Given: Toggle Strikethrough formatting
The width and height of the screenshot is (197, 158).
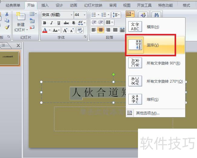Looking at the screenshot, I should (66, 23).
